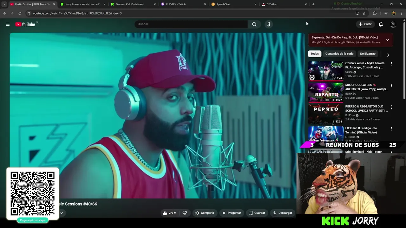Switch to CEDAPug tab
The image size is (406, 228).
pyautogui.click(x=284, y=4)
